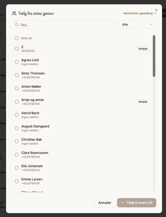The height and width of the screenshot is (217, 166).
Task: Select guest Agnes Lind
Action: [x=17, y=62]
